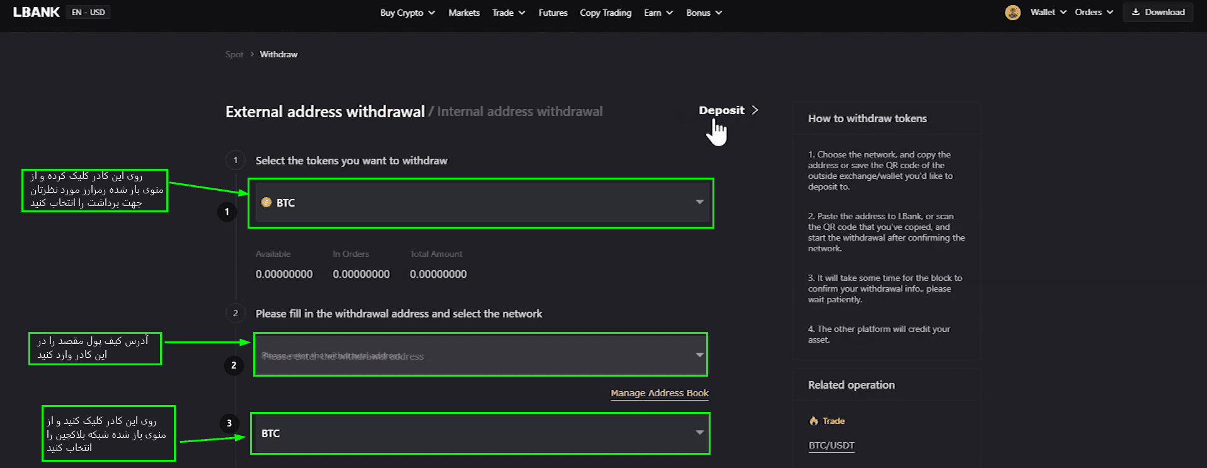Viewport: 1207px width, 468px height.
Task: Click the Download button
Action: pos(1158,12)
